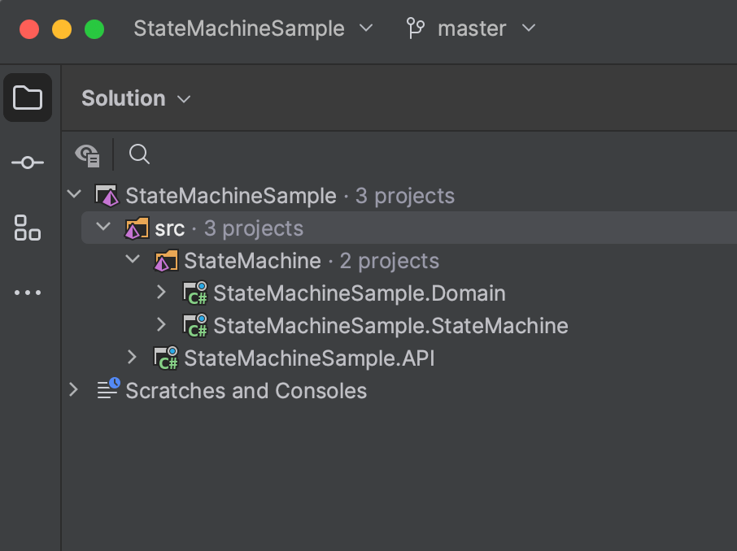Open search in the Solution view
This screenshot has height=551, width=737.
tap(138, 154)
